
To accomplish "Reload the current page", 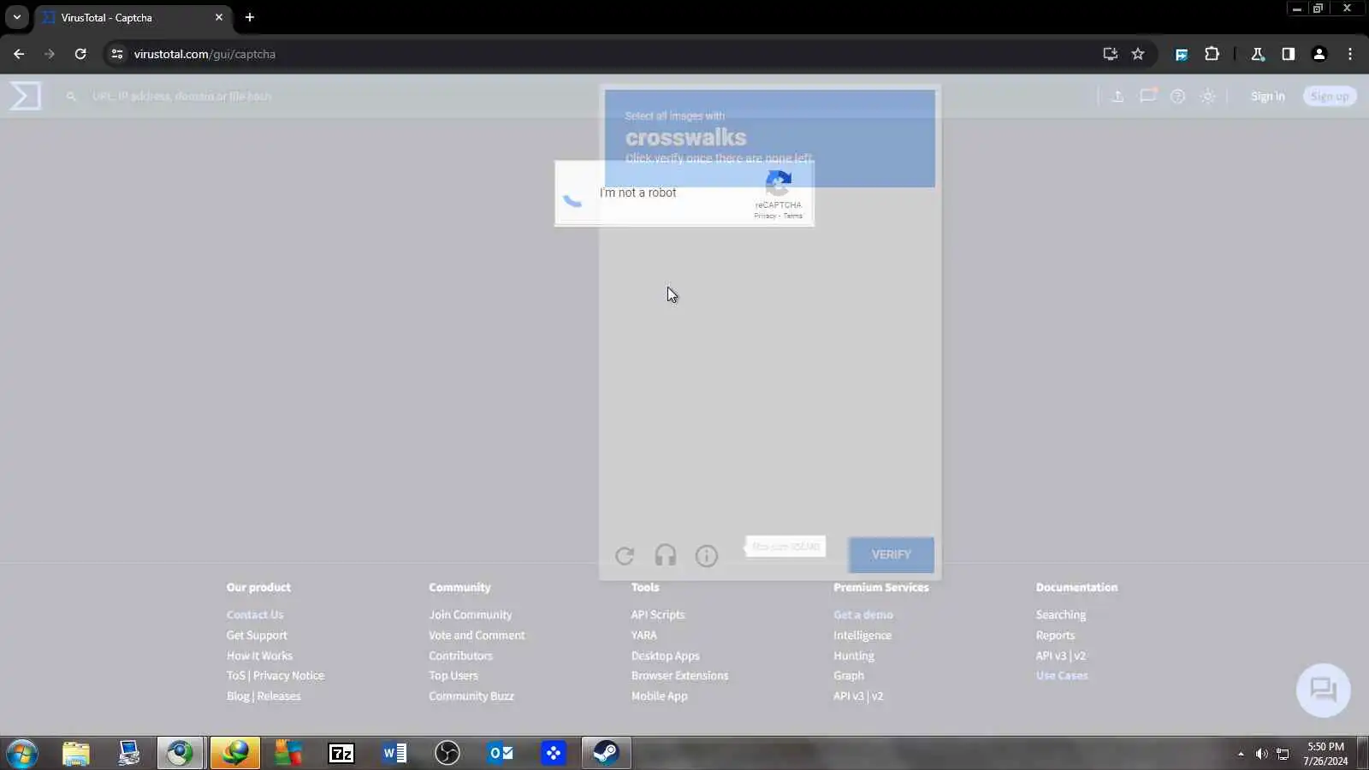I will [80, 54].
